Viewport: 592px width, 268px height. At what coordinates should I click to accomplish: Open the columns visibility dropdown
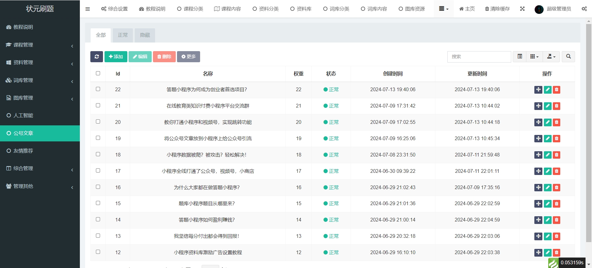(534, 57)
